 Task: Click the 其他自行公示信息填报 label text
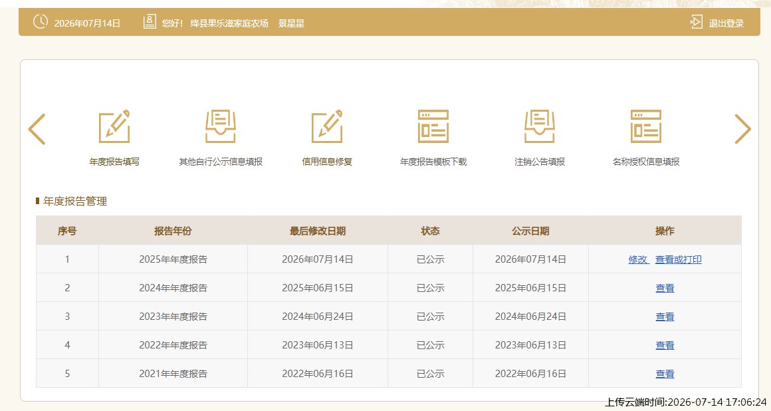(x=220, y=162)
